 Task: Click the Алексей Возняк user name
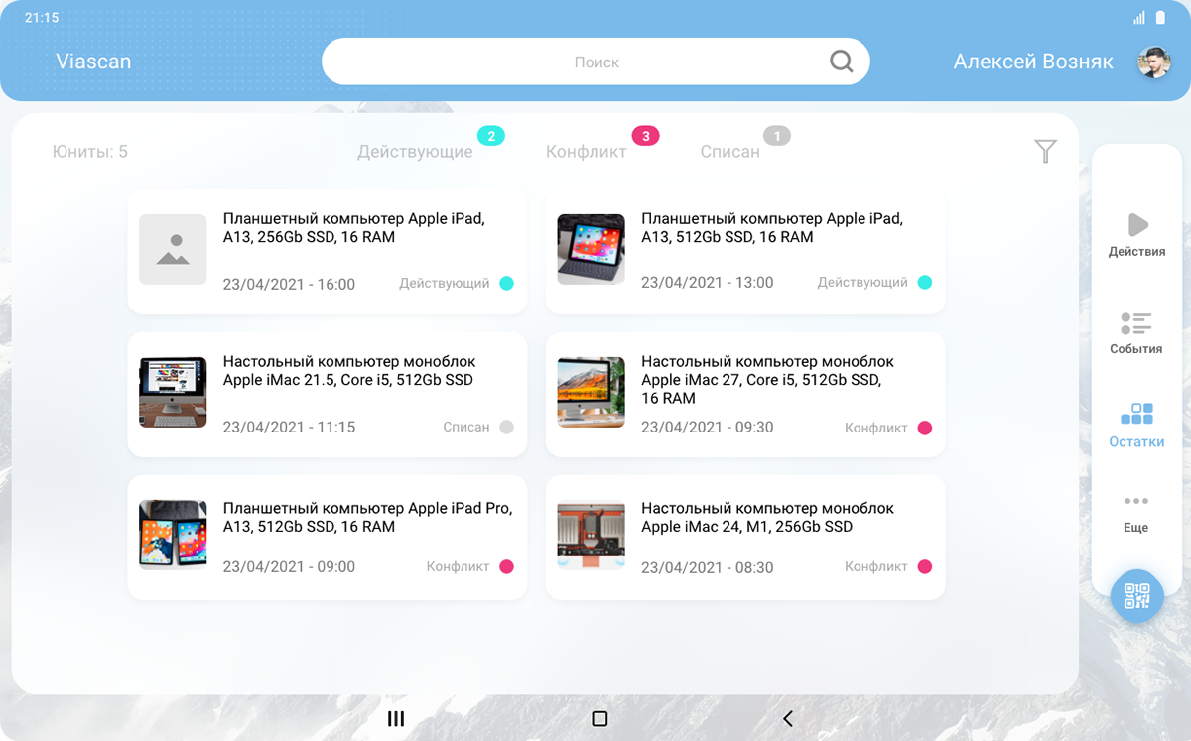[1033, 62]
